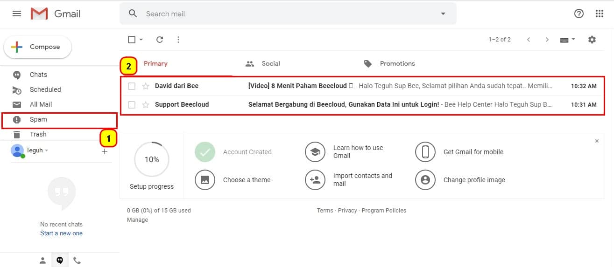614x267 pixels.
Task: Click the refresh mail icon
Action: (x=160, y=40)
